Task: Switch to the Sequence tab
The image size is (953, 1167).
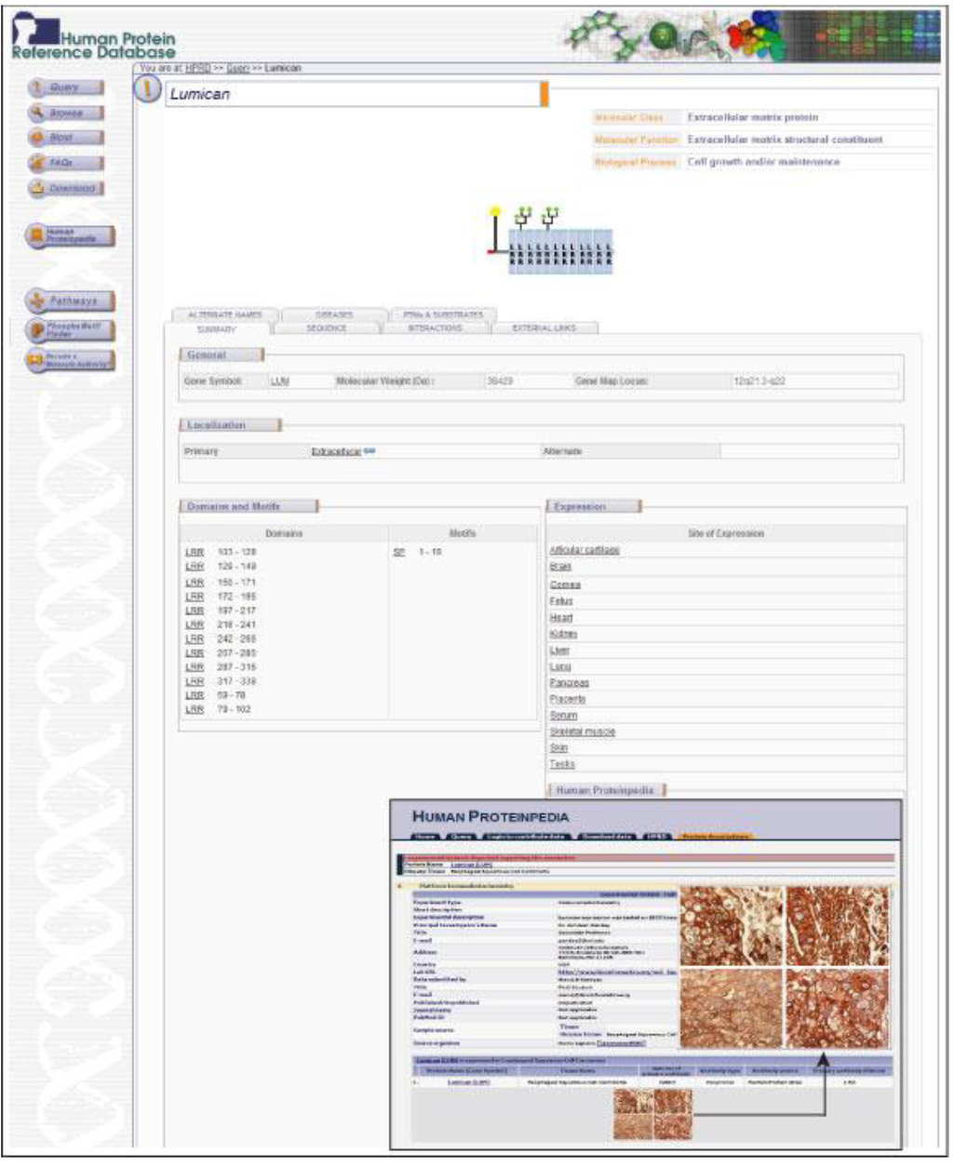Action: coord(327,329)
